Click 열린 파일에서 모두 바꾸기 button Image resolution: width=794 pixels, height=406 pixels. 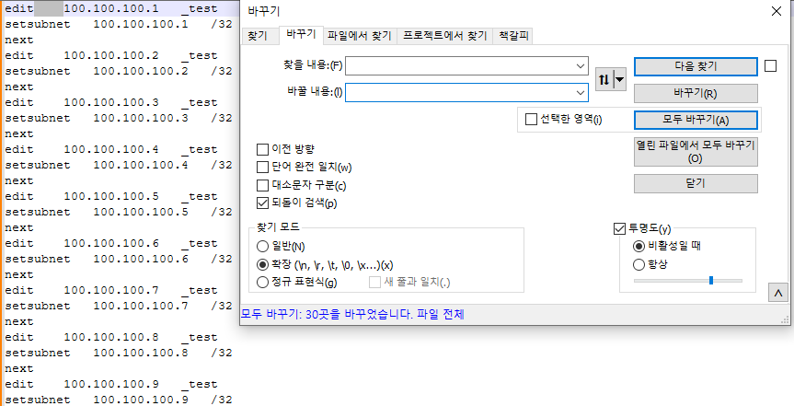[696, 152]
